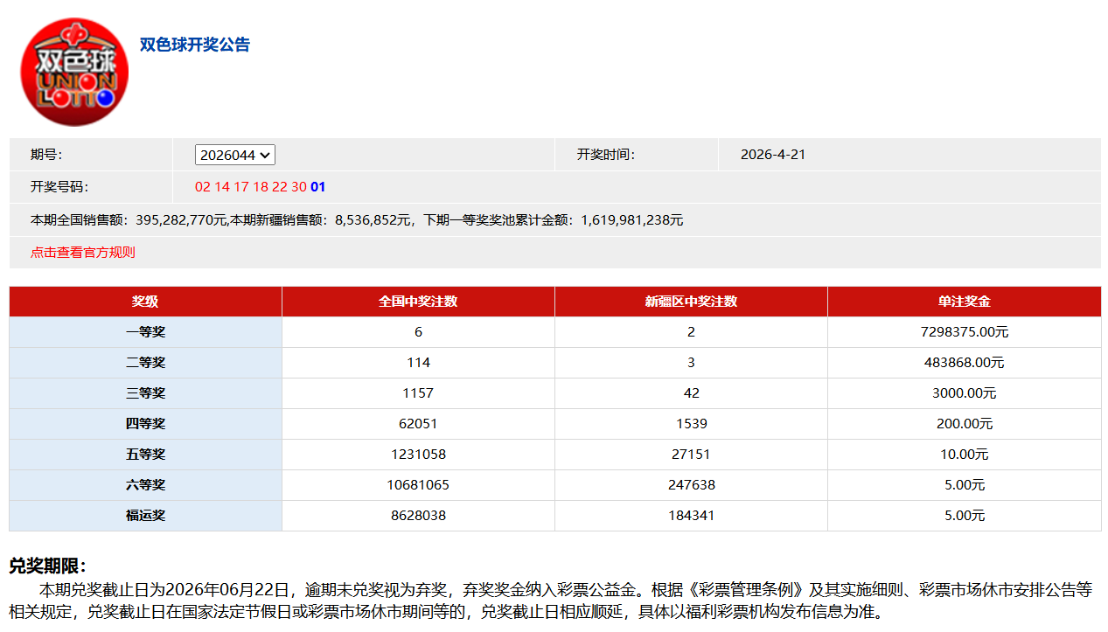
Task: Click the red winning numbers 02 14 17
Action: 222,187
